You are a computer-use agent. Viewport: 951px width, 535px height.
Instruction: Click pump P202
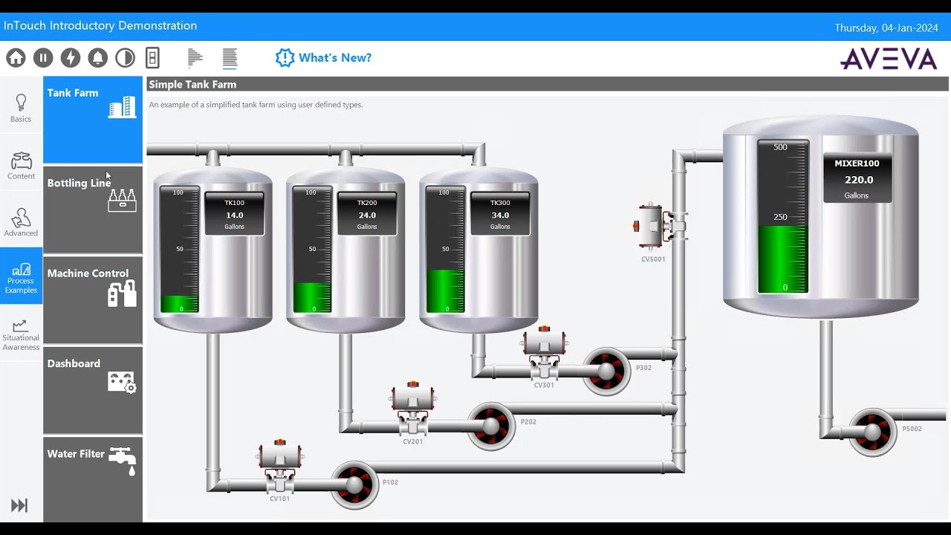click(x=491, y=426)
